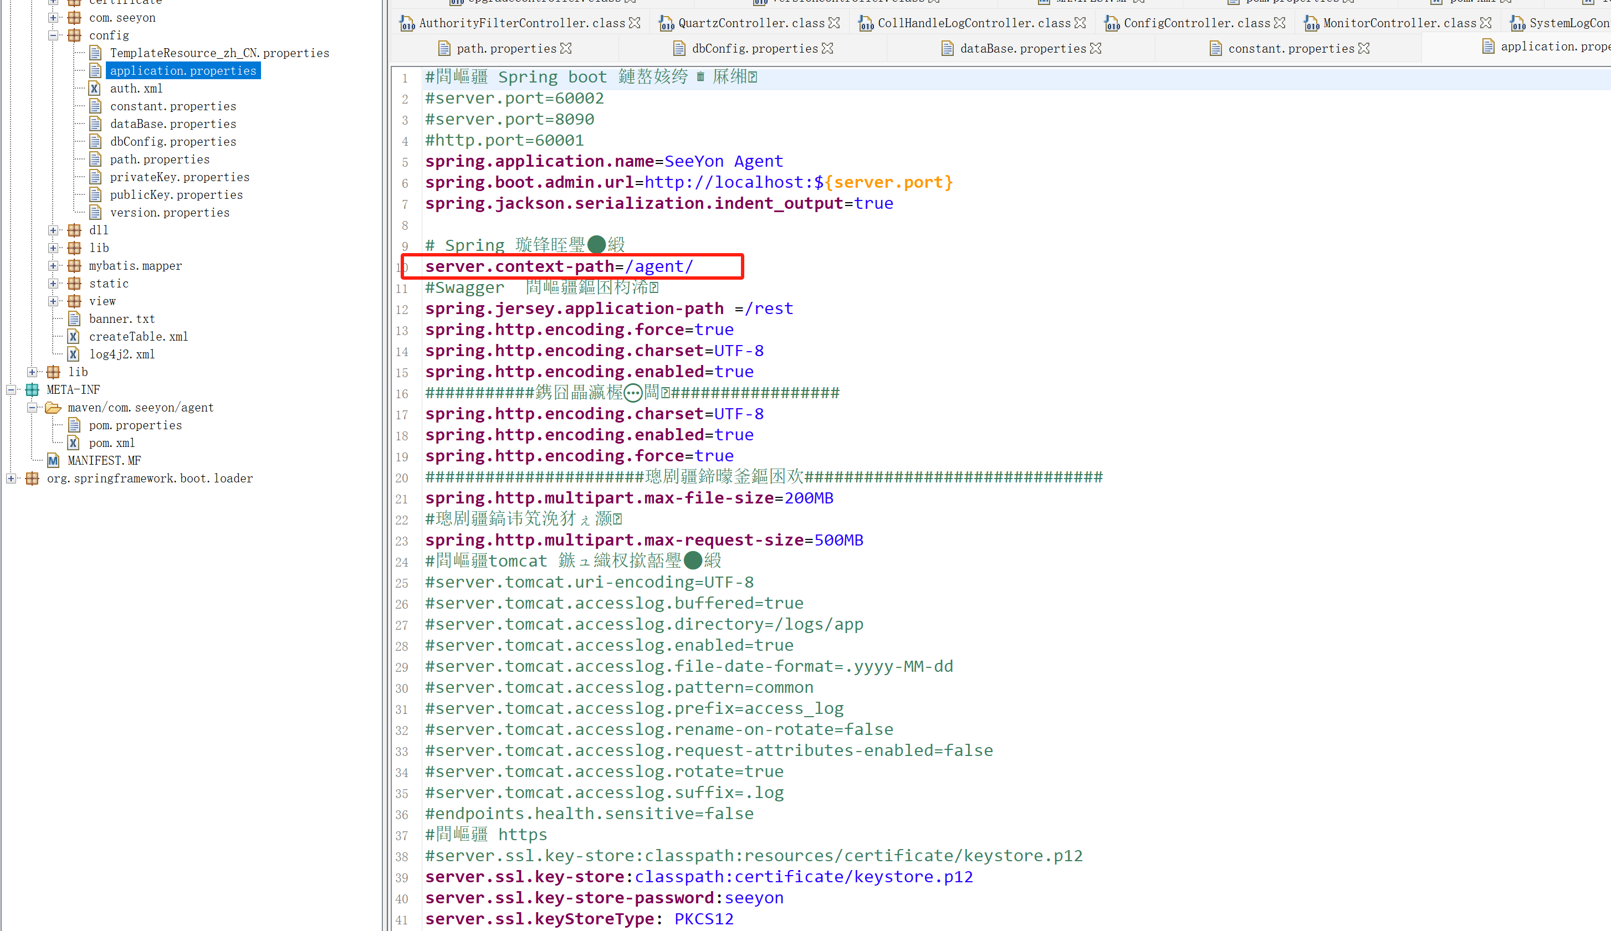The image size is (1611, 931).
Task: Click the ConfigController.class tab icon
Action: point(1112,24)
